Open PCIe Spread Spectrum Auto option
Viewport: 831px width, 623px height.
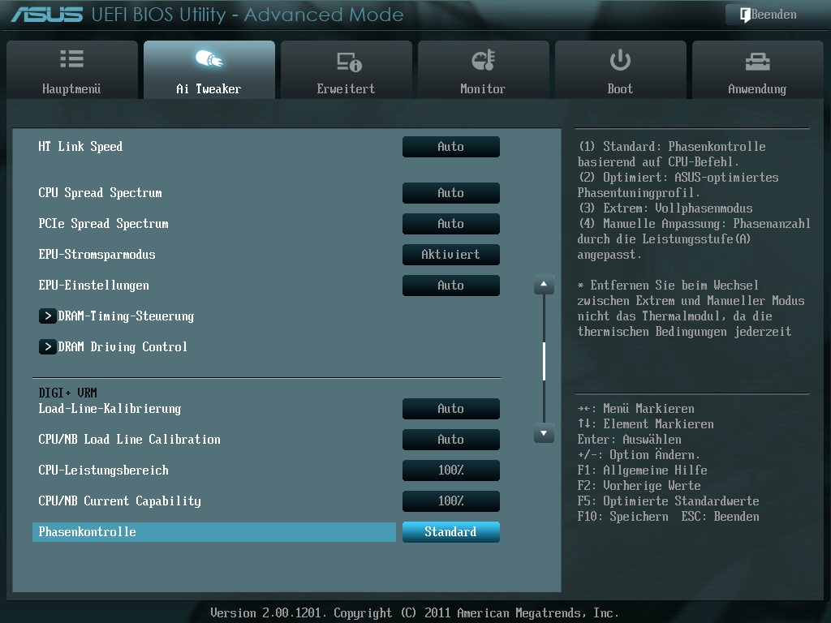pyautogui.click(x=451, y=224)
